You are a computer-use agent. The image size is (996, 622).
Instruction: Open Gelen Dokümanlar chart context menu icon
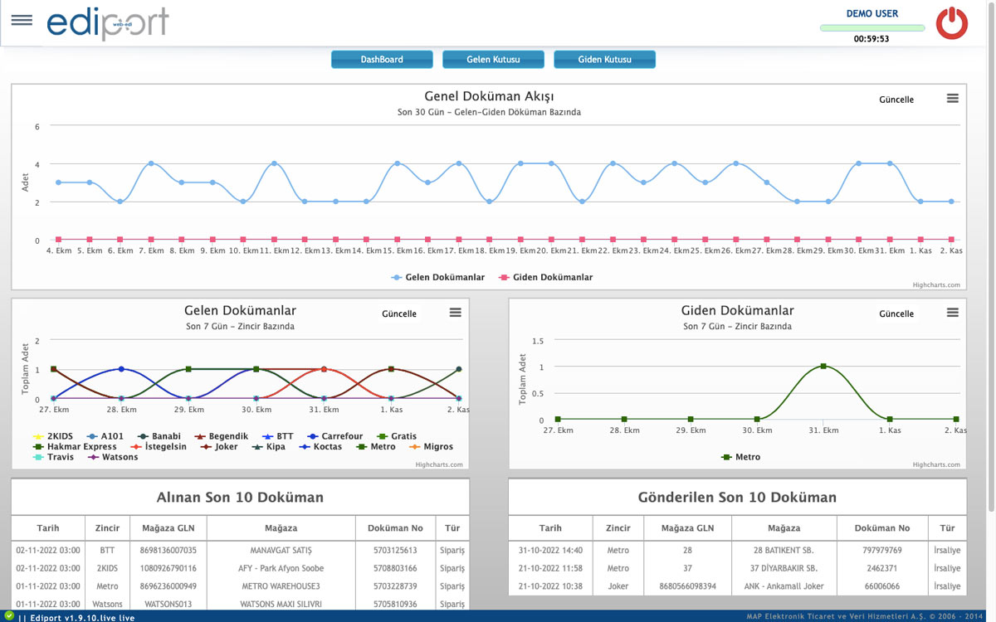[x=455, y=313]
